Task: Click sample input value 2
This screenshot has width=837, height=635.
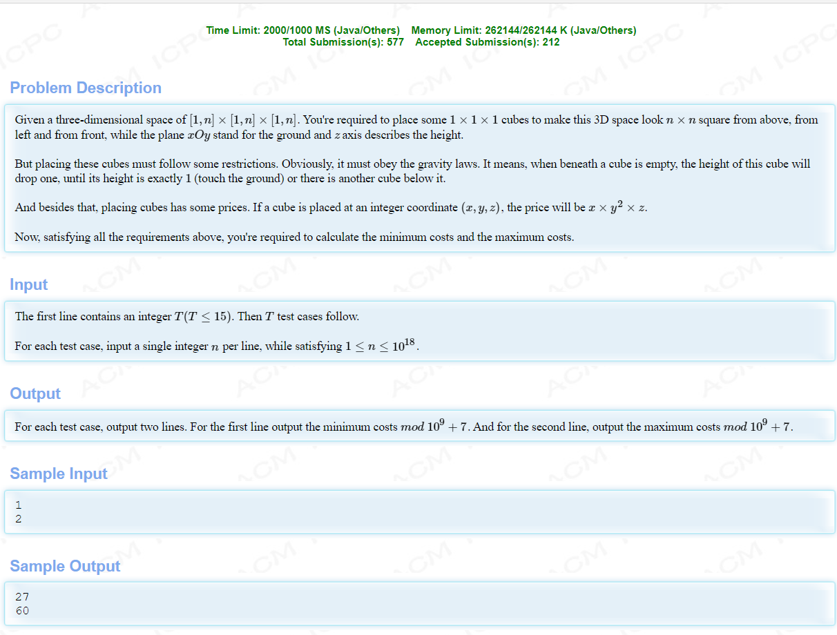Action: (19, 519)
